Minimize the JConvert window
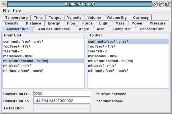This screenshot has height=114, width=172. (x=161, y=4)
